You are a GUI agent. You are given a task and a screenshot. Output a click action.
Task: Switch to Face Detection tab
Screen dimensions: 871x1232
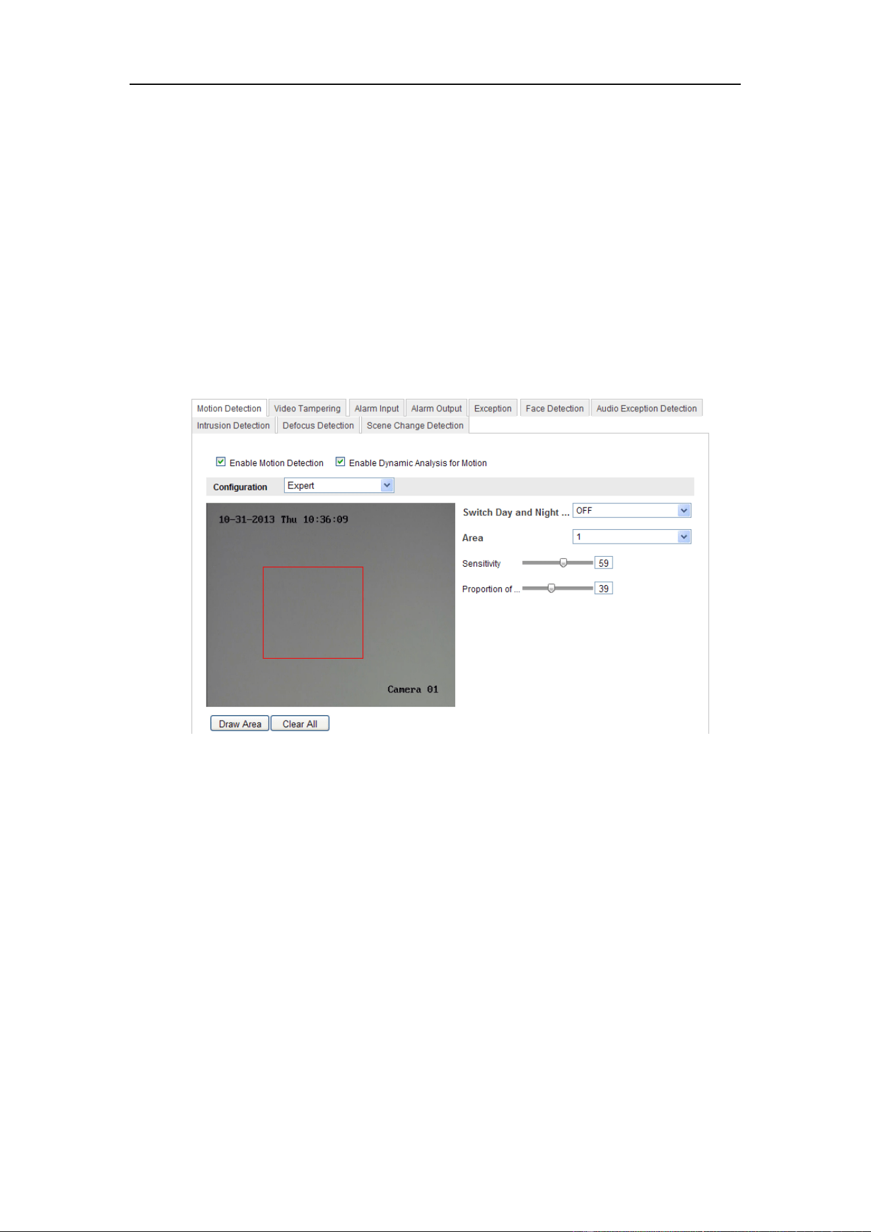click(555, 408)
